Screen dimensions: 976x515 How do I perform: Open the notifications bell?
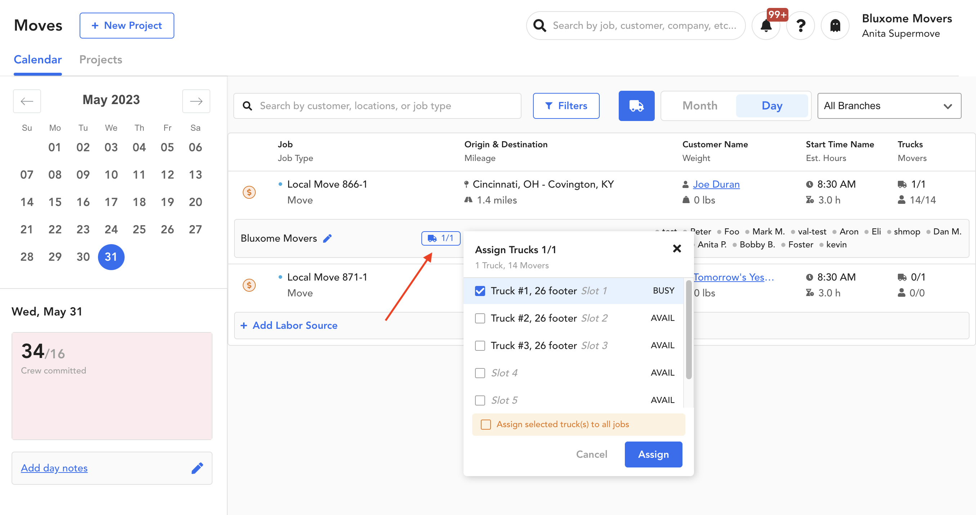(x=766, y=26)
